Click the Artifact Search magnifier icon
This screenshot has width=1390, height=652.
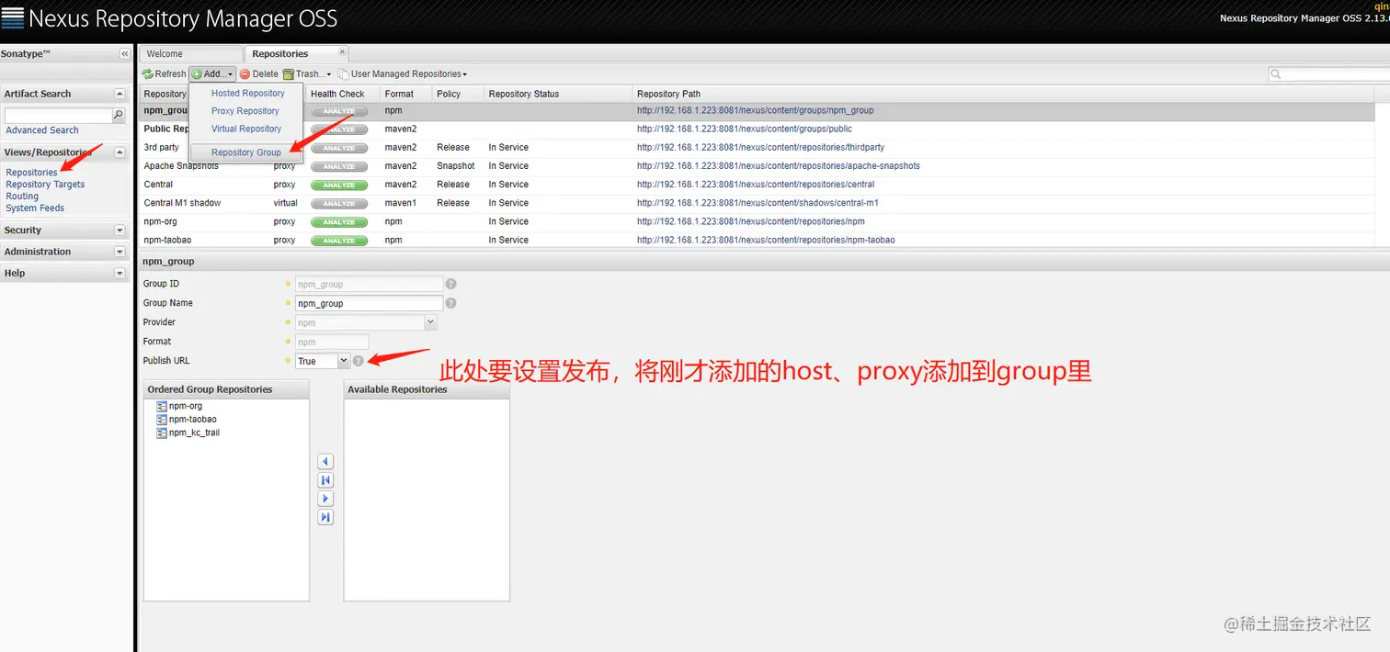click(x=118, y=116)
